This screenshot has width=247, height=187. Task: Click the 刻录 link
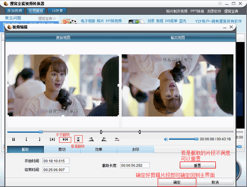pos(151,21)
